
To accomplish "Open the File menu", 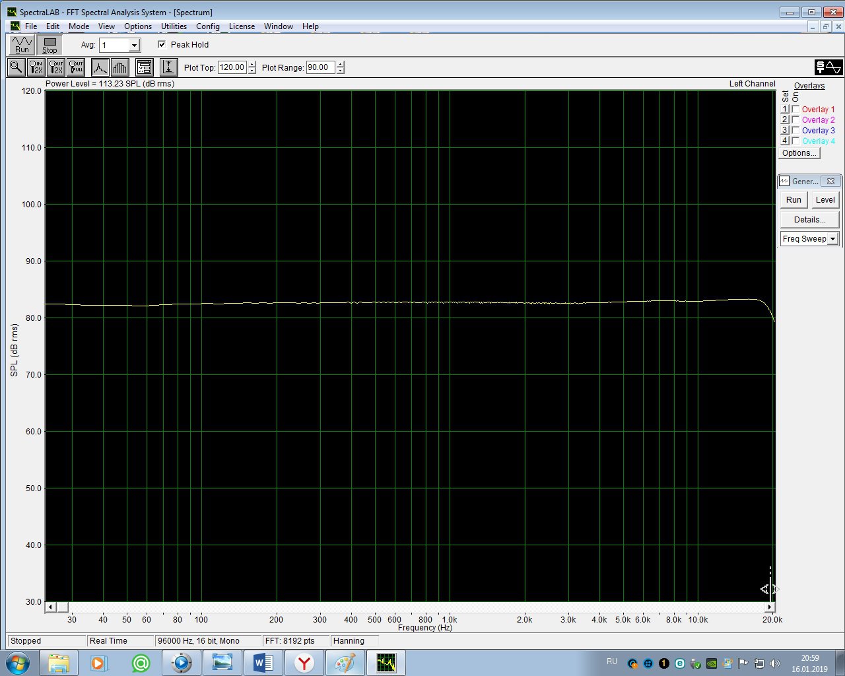I will pos(31,26).
